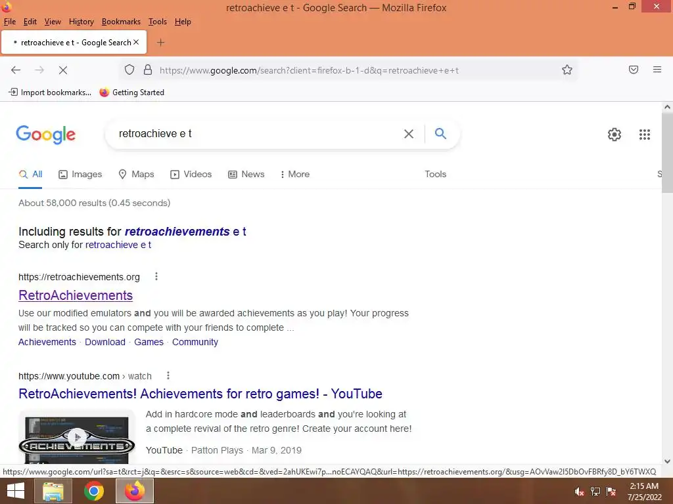This screenshot has width=673, height=504.
Task: Open Firefox application hamburger menu
Action: pos(657,70)
